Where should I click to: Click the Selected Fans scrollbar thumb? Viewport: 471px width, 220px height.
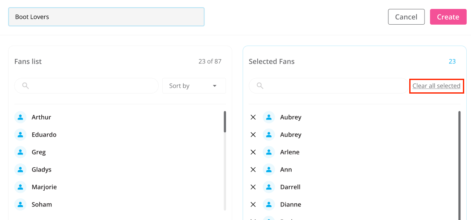[x=459, y=165]
